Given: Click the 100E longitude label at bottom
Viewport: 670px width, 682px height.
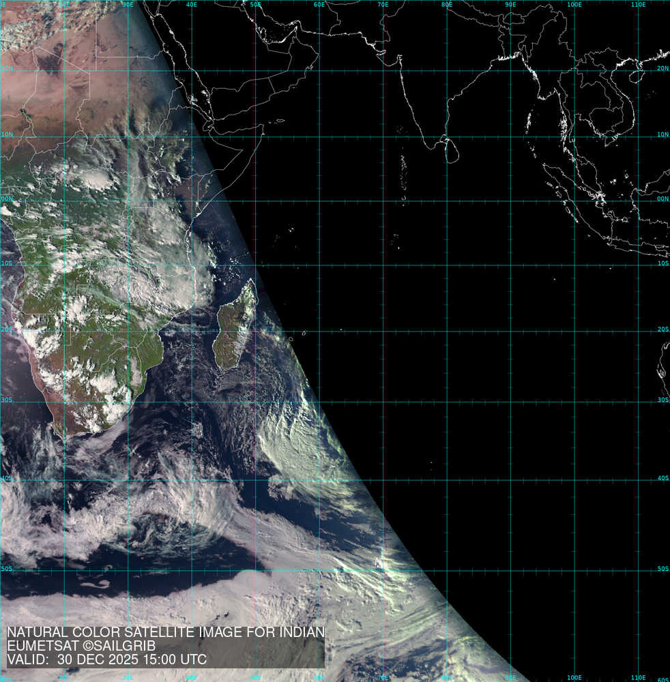Looking at the screenshot, I should [574, 677].
